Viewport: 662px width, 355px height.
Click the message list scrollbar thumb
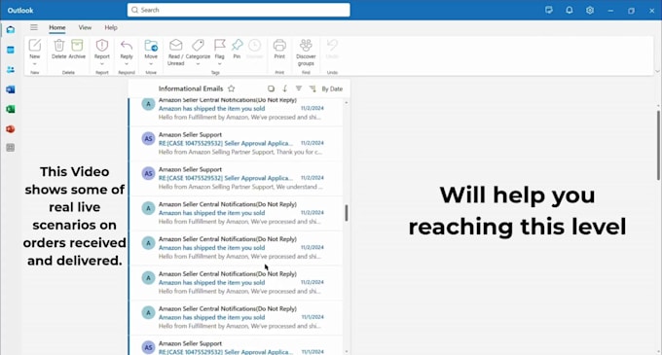pos(347,213)
